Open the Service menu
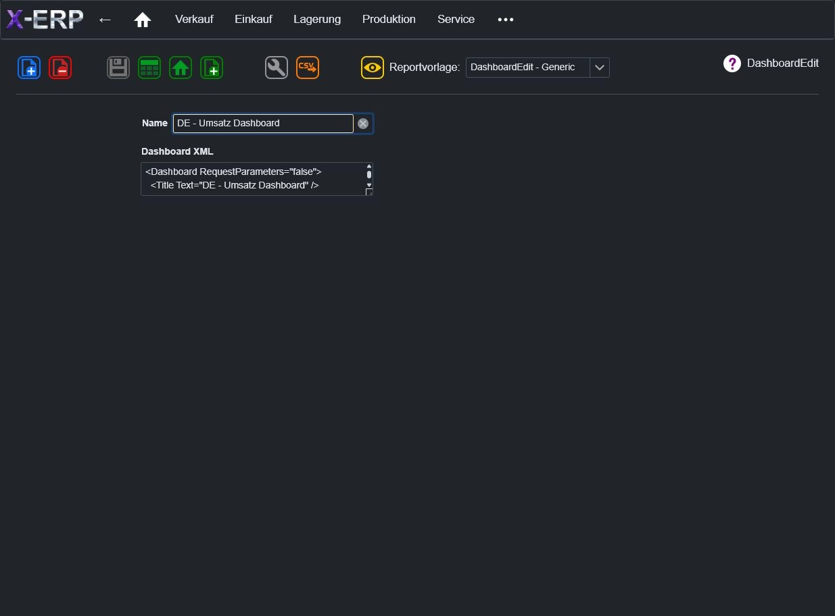This screenshot has width=835, height=616. (x=456, y=20)
